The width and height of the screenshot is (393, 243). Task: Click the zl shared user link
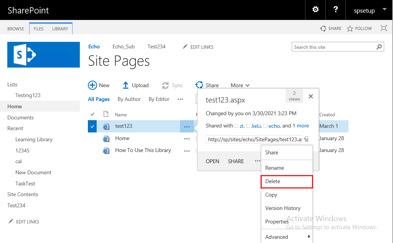pyautogui.click(x=242, y=126)
